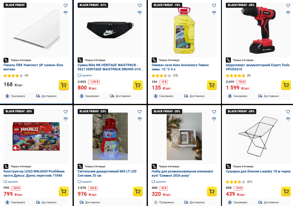
Task: Add Nike waist bag to cart
Action: [138, 85]
